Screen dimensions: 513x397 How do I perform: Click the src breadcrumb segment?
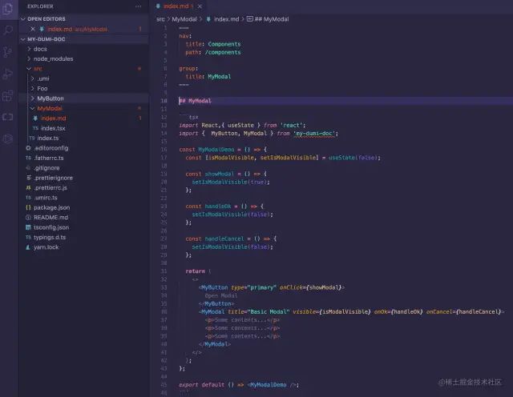[160, 19]
